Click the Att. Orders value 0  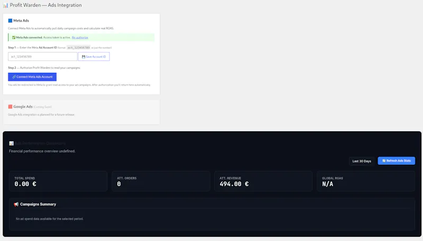[119, 184]
